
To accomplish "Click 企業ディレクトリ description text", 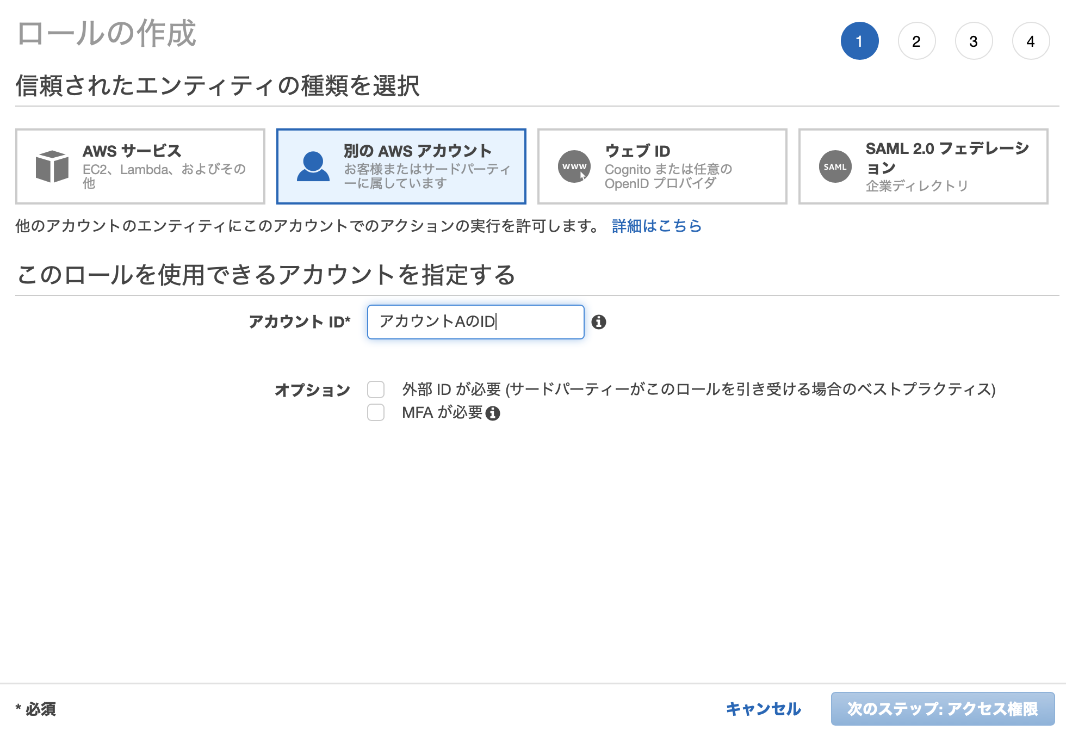I will [x=917, y=186].
